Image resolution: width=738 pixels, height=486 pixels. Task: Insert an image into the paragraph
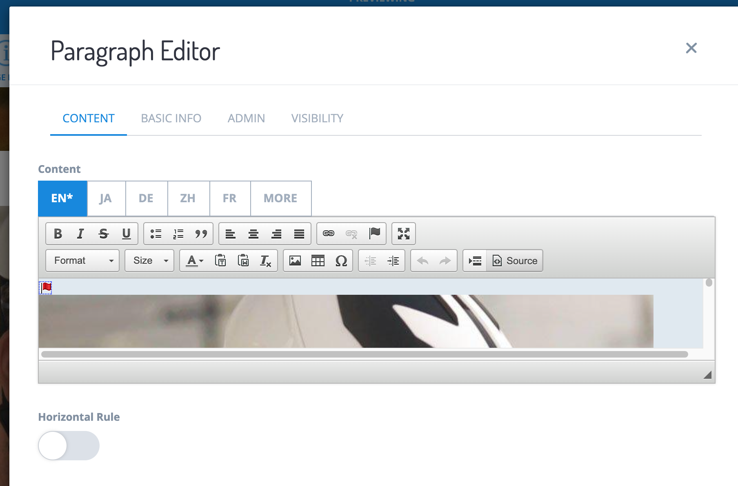(x=295, y=261)
